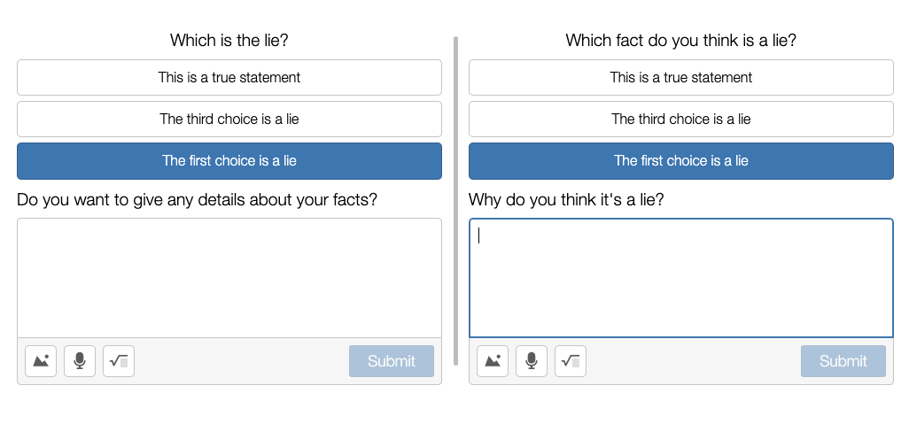Select left 'The third choice is a lie'
909x424 pixels.
click(x=229, y=119)
